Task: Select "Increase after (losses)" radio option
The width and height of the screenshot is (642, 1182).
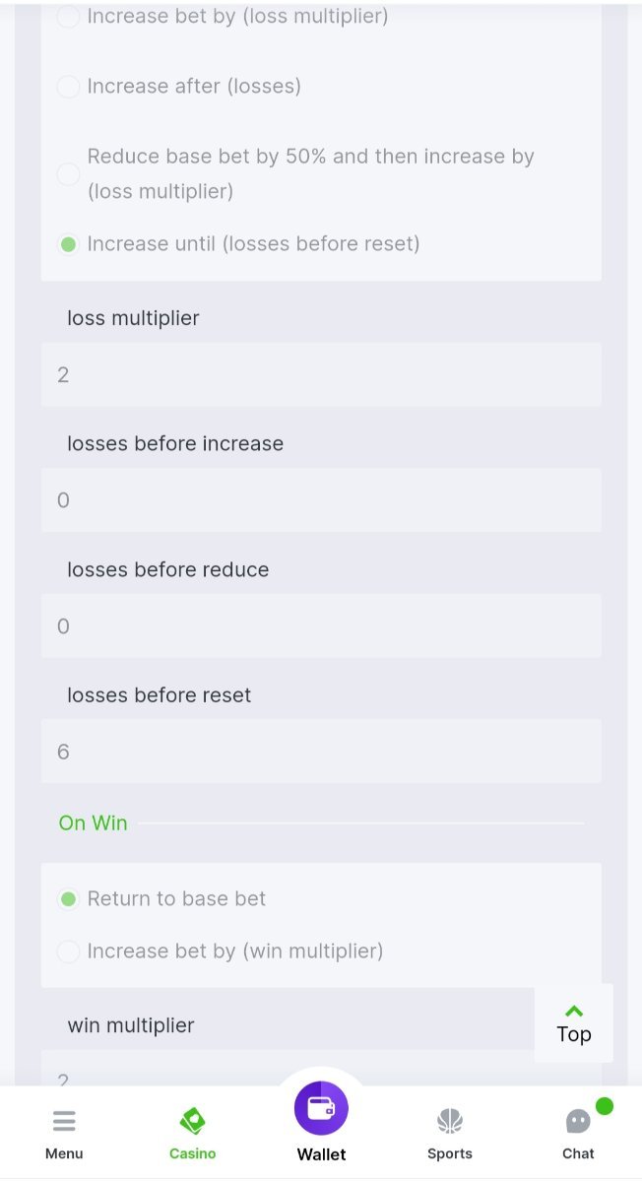Action: click(68, 87)
